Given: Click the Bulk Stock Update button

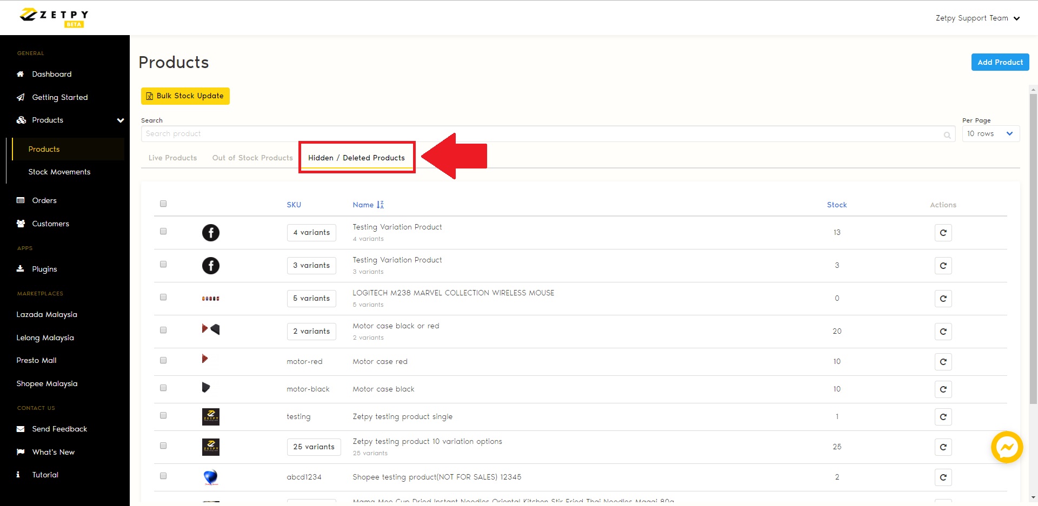Looking at the screenshot, I should coord(185,96).
